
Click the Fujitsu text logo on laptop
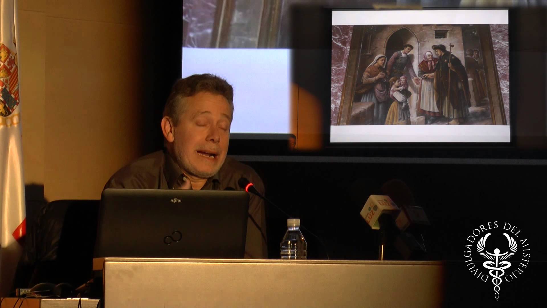tap(176, 201)
